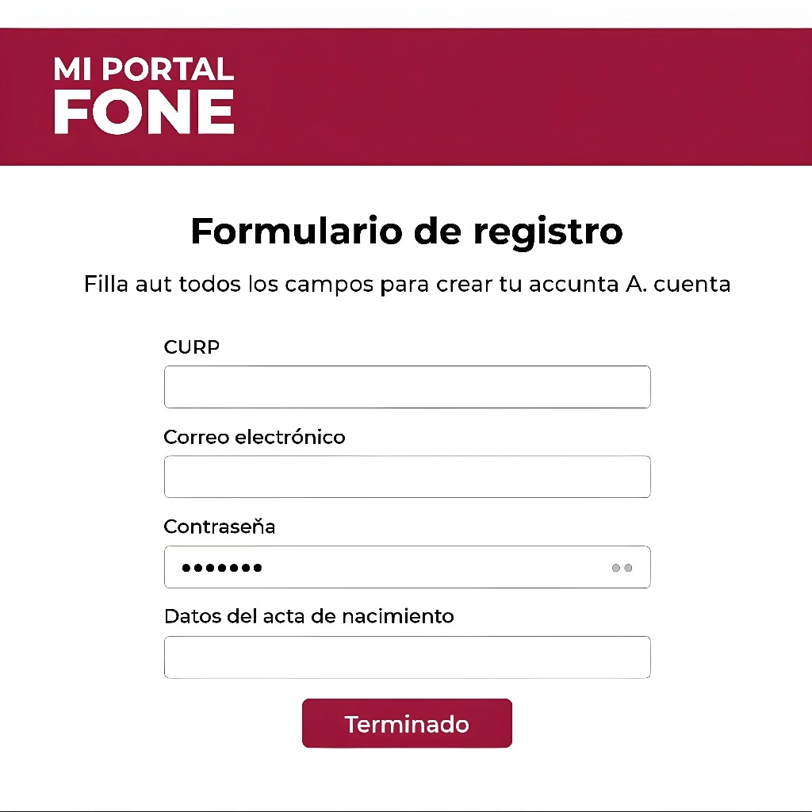Click the Formulario de registro heading
Image resolution: width=812 pixels, height=812 pixels.
pos(406,232)
